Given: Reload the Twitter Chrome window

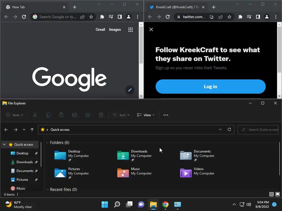Looking at the screenshot, I should (168, 17).
